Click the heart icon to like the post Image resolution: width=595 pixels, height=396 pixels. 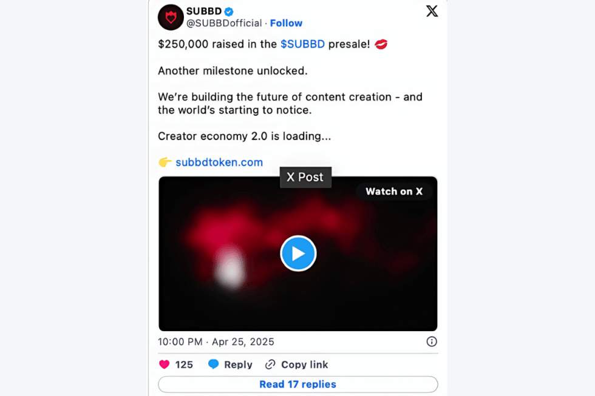click(164, 364)
